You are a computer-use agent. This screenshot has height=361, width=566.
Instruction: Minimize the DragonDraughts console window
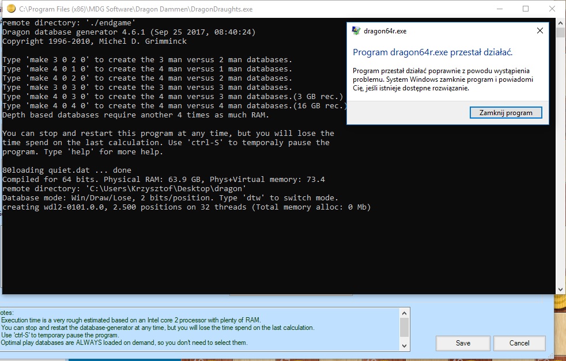[x=499, y=9]
